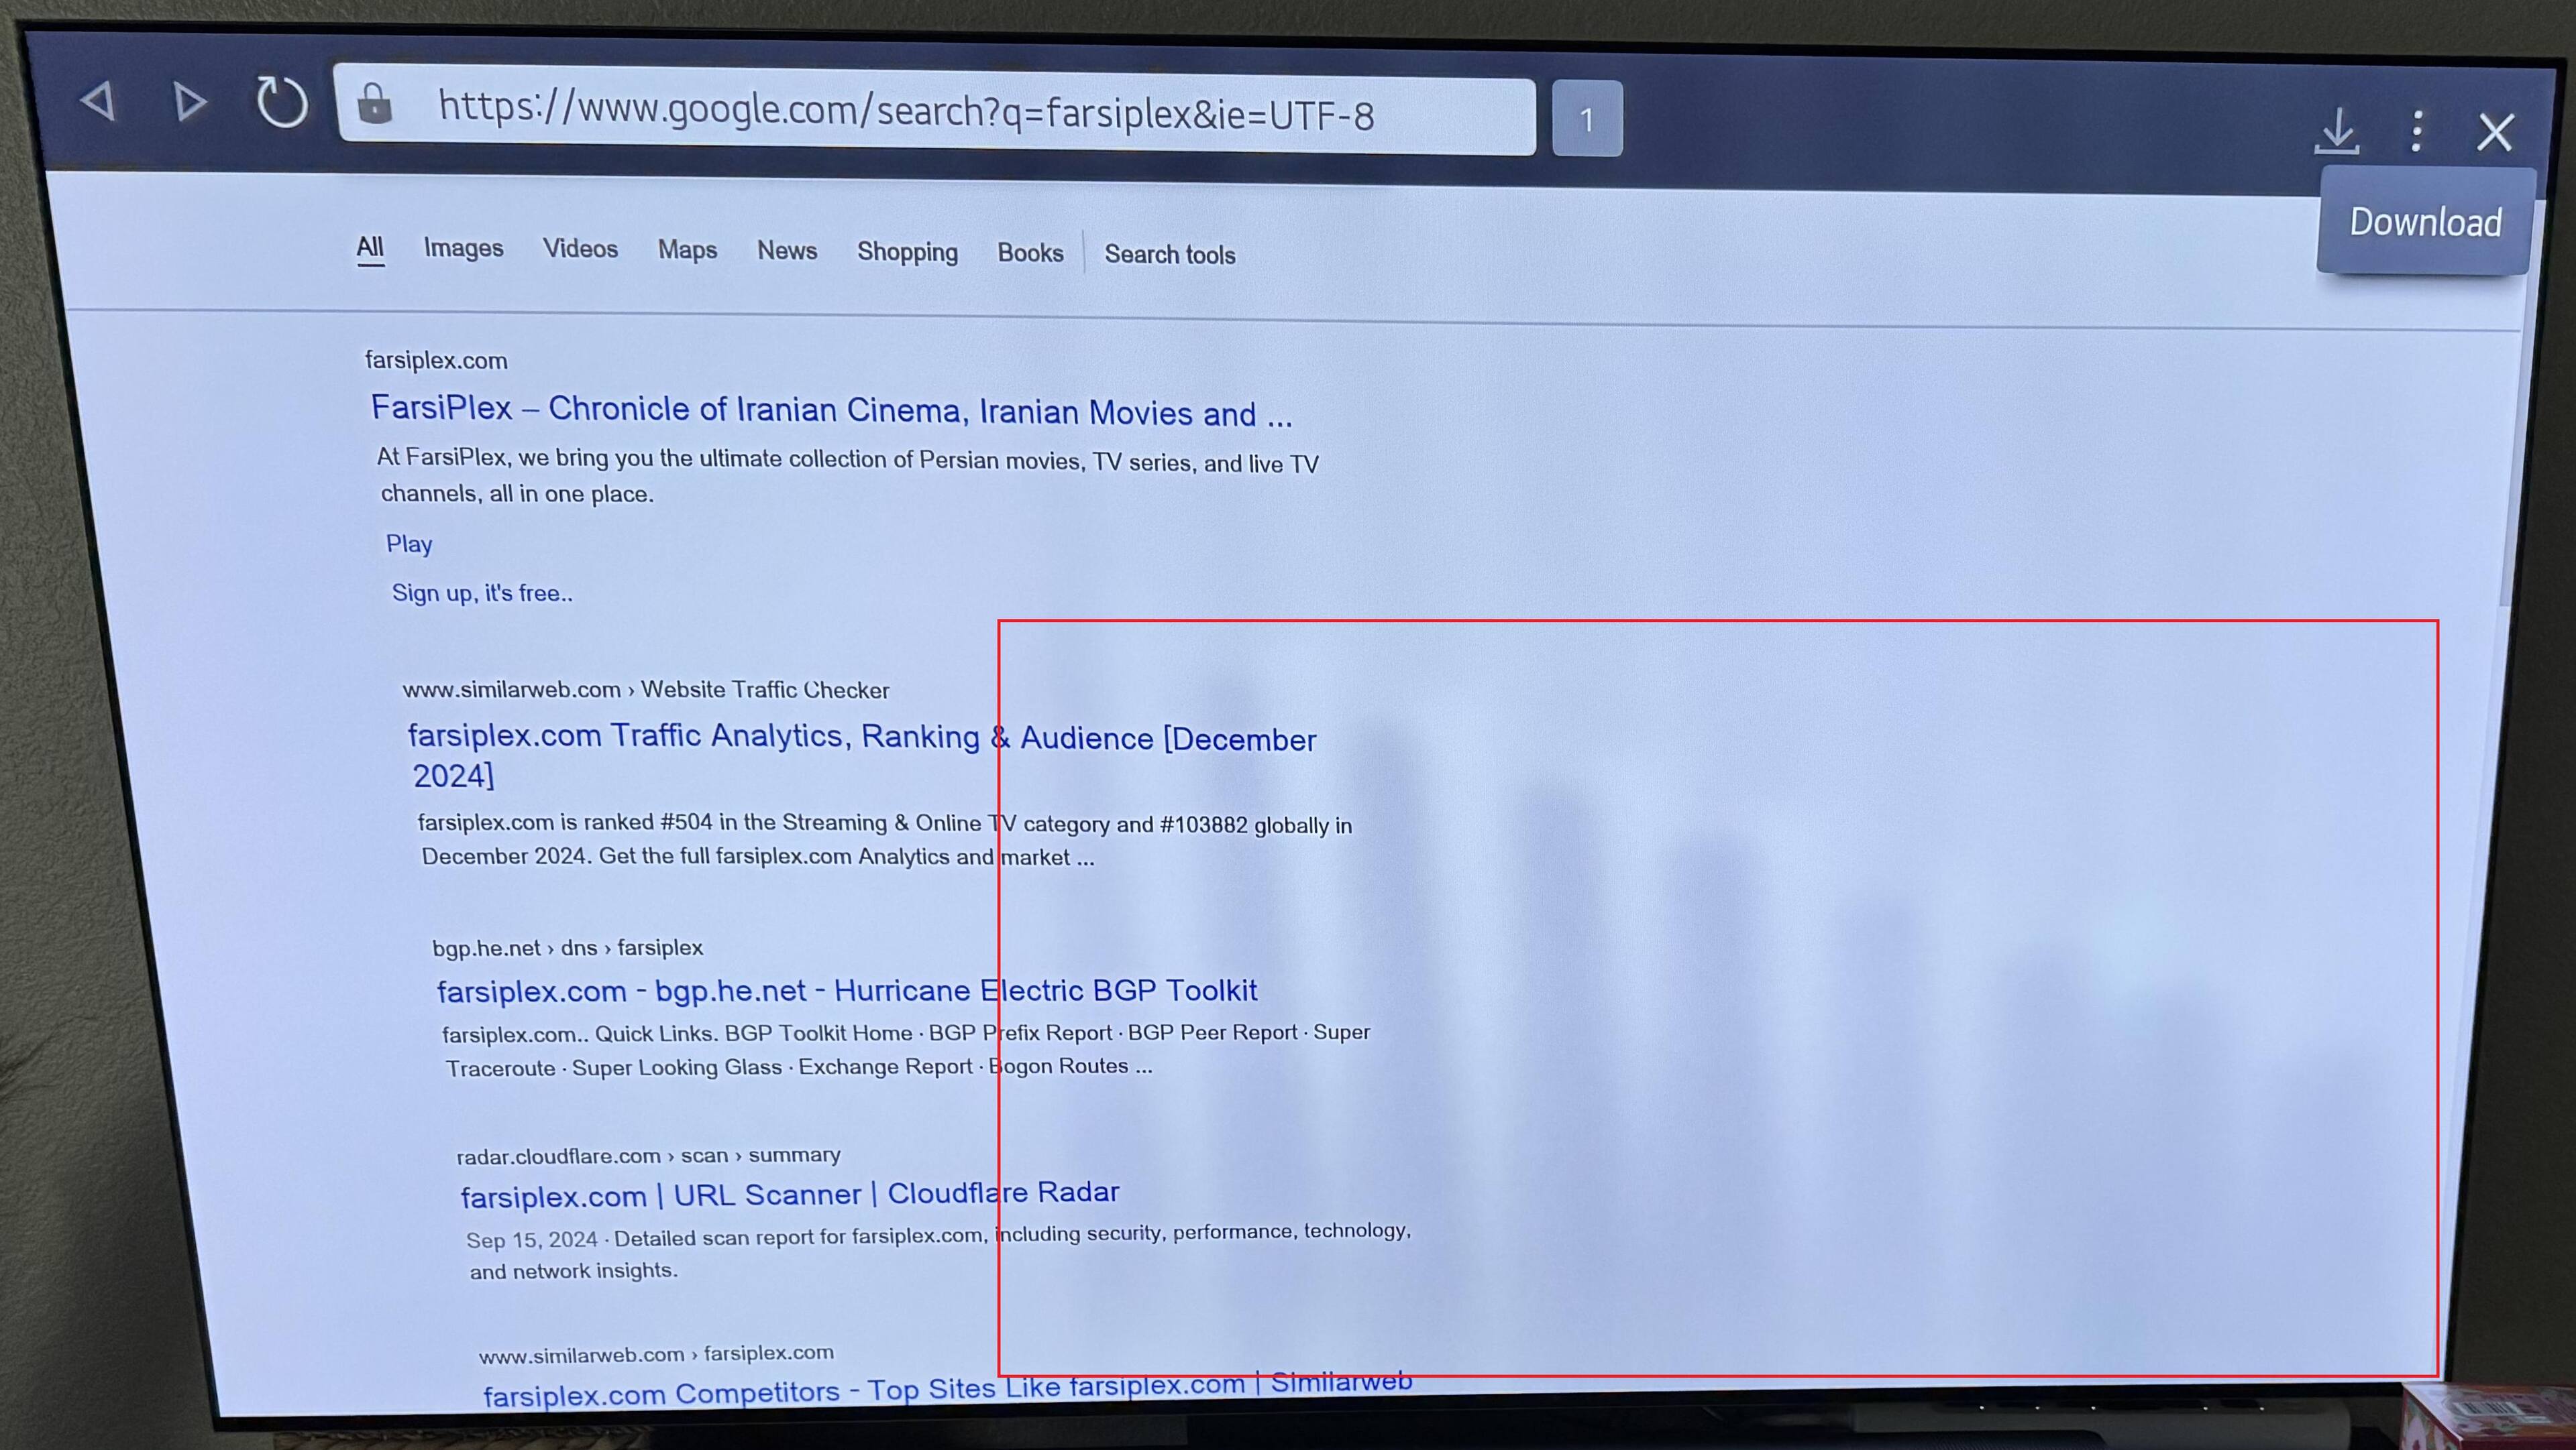Open the Maps search tab
The image size is (2576, 1450).
(687, 250)
